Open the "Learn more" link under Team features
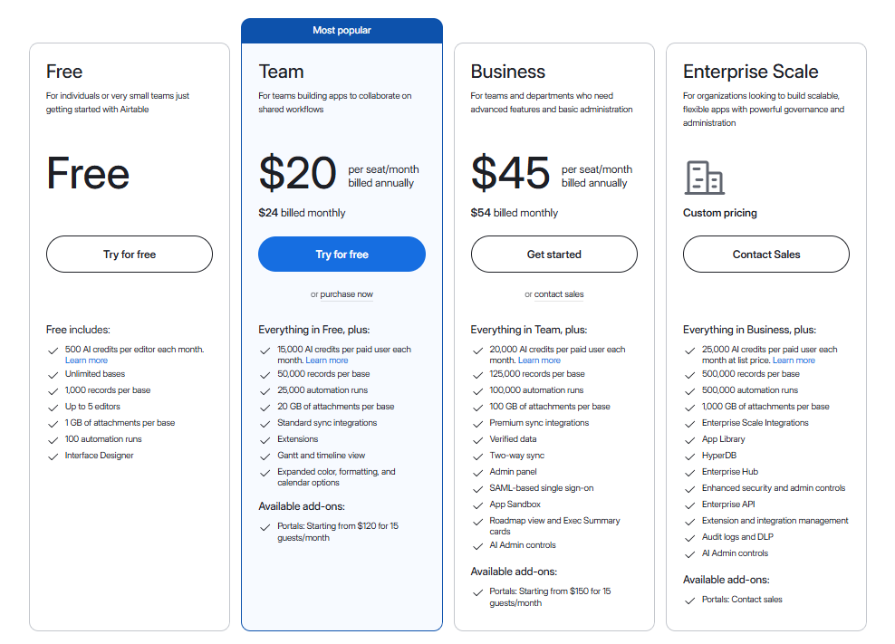Image resolution: width=895 pixels, height=644 pixels. click(x=326, y=360)
